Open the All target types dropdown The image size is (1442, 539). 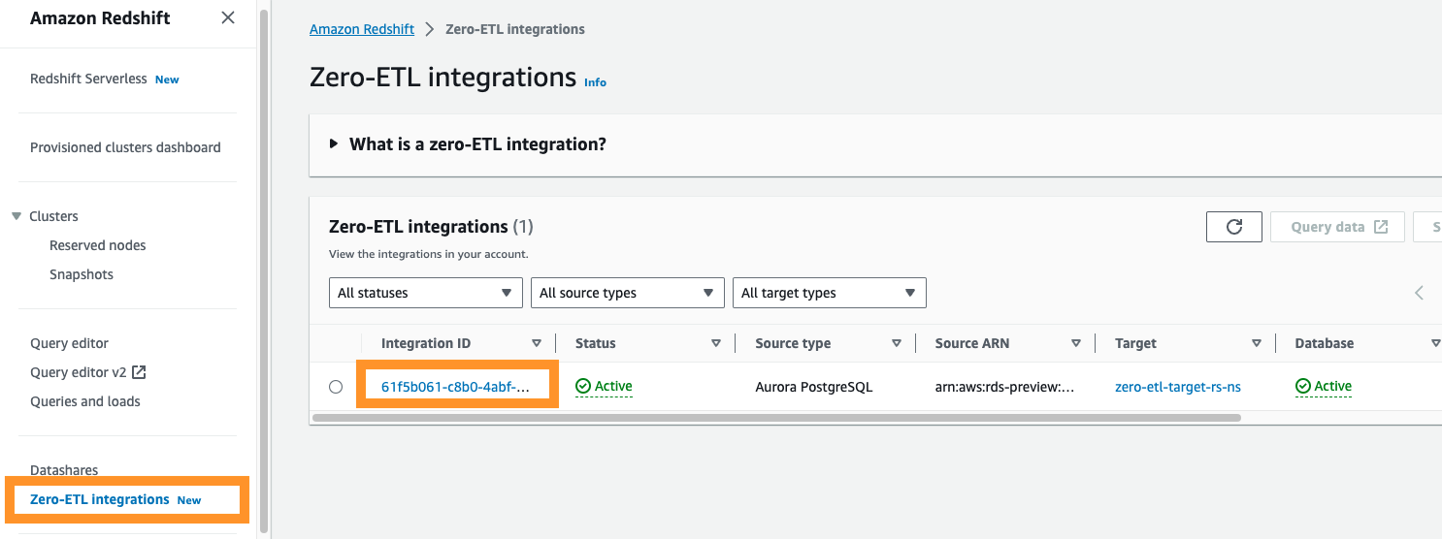coord(829,293)
